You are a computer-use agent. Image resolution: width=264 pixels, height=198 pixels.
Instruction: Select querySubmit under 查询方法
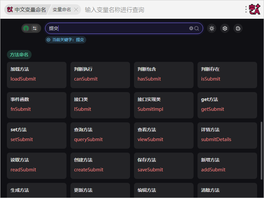pos(100,136)
